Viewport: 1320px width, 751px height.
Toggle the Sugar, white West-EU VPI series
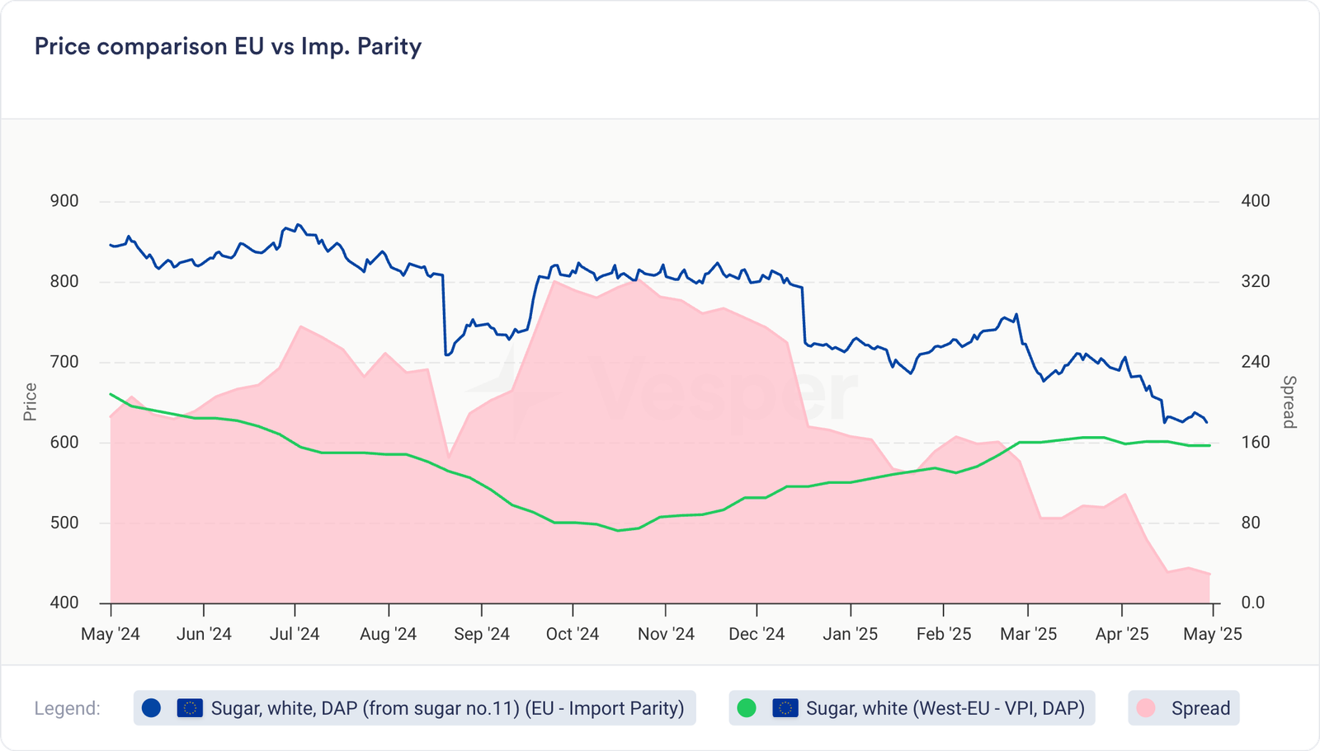[x=945, y=708]
